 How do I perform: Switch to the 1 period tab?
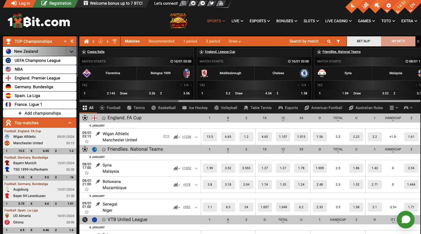coord(190,41)
